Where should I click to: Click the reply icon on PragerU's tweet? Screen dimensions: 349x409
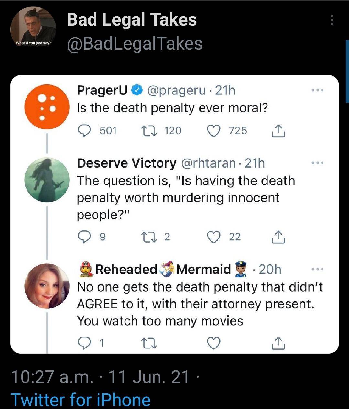click(x=84, y=130)
